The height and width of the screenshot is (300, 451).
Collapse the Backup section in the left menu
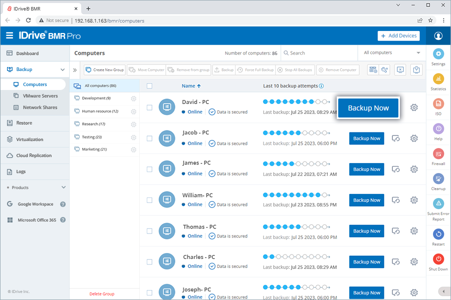click(63, 69)
